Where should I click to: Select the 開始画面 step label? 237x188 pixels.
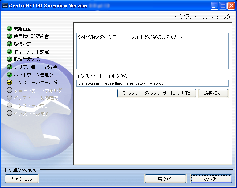tap(23, 29)
